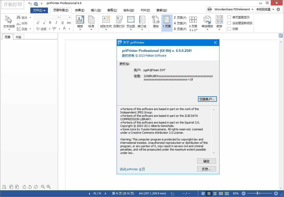Expand the 文件(F) menu dropdown
284x197 pixels.
(39, 10)
